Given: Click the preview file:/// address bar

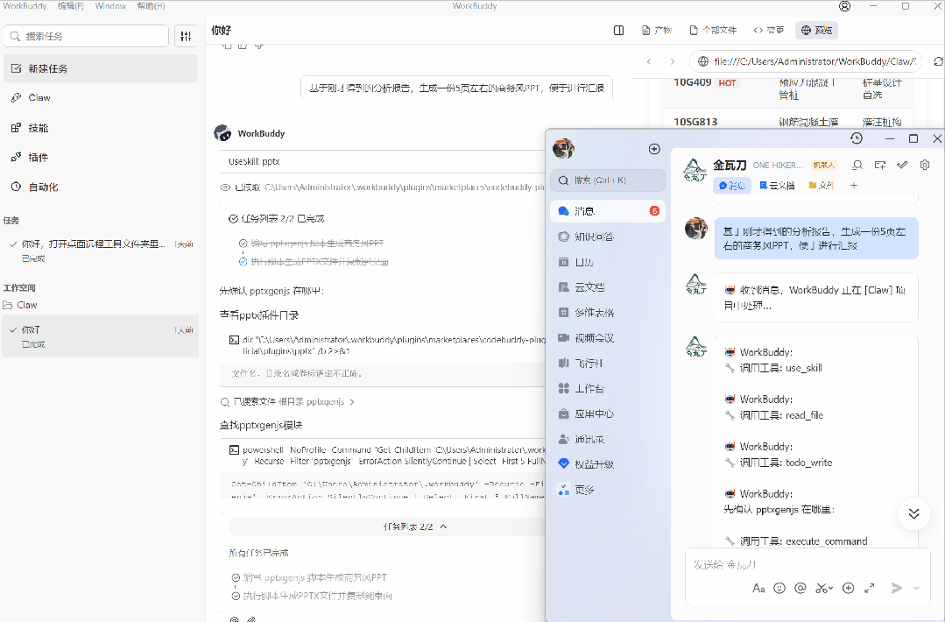Looking at the screenshot, I should pyautogui.click(x=806, y=61).
